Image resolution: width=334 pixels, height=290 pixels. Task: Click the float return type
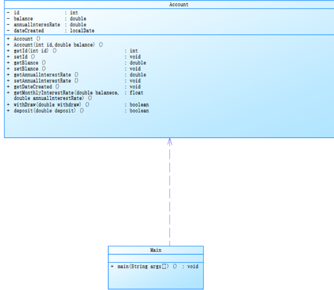(x=136, y=93)
